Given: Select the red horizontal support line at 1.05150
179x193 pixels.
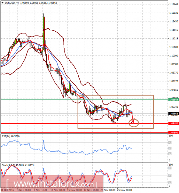Looking at the screenshot, I should pyautogui.click(x=85, y=124).
